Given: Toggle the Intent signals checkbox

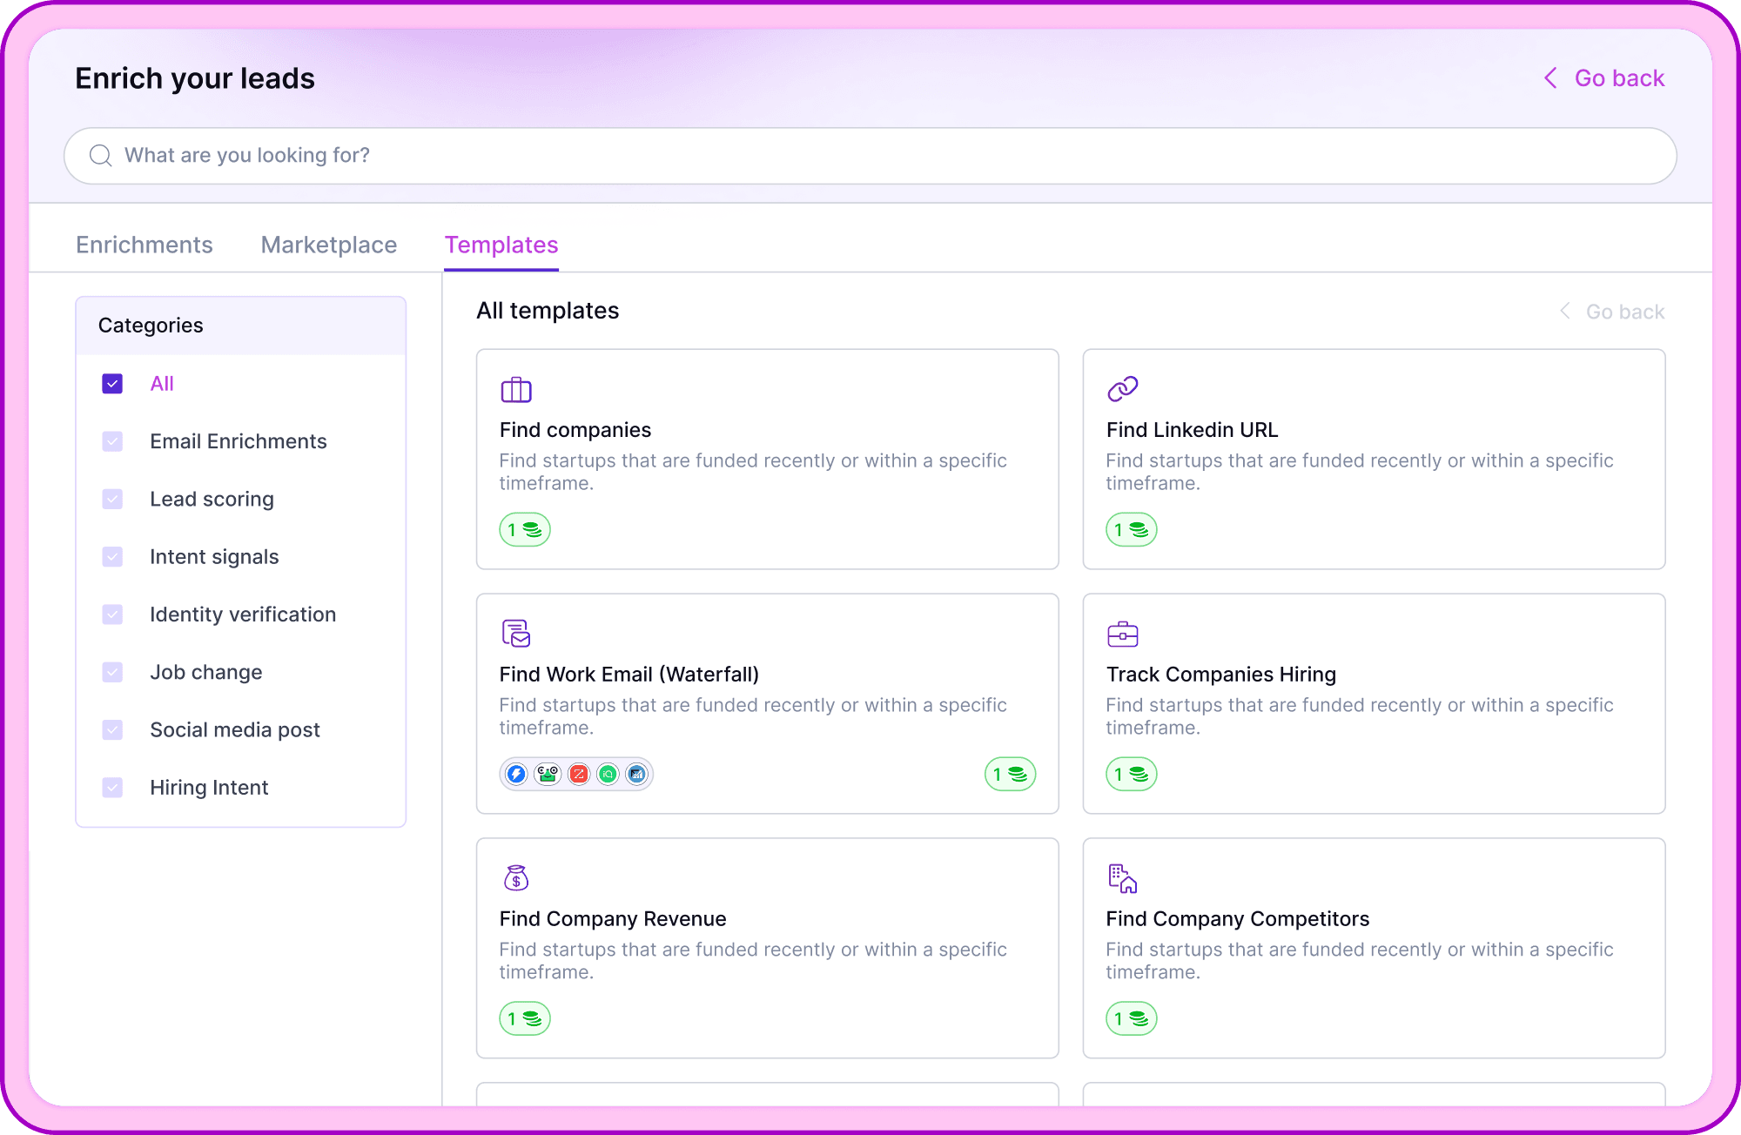Looking at the screenshot, I should 112,557.
